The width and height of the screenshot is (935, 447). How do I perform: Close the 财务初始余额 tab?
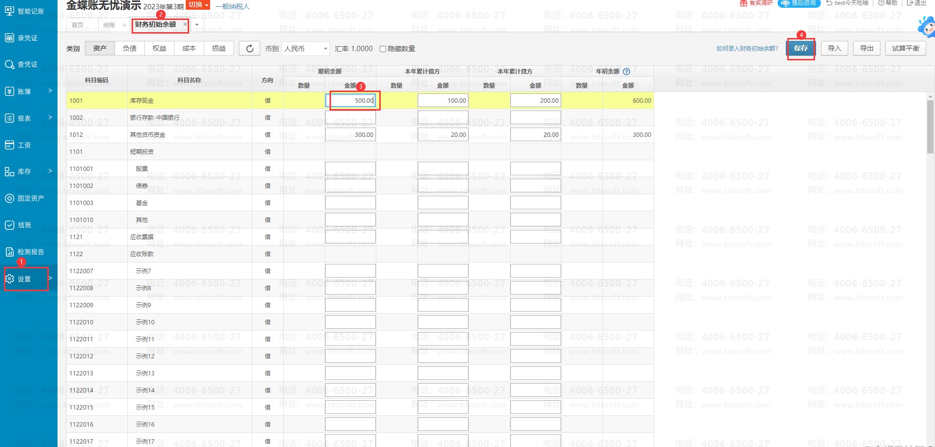[x=185, y=24]
